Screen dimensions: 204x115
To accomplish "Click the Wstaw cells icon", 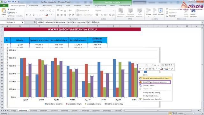I will coord(148,11).
